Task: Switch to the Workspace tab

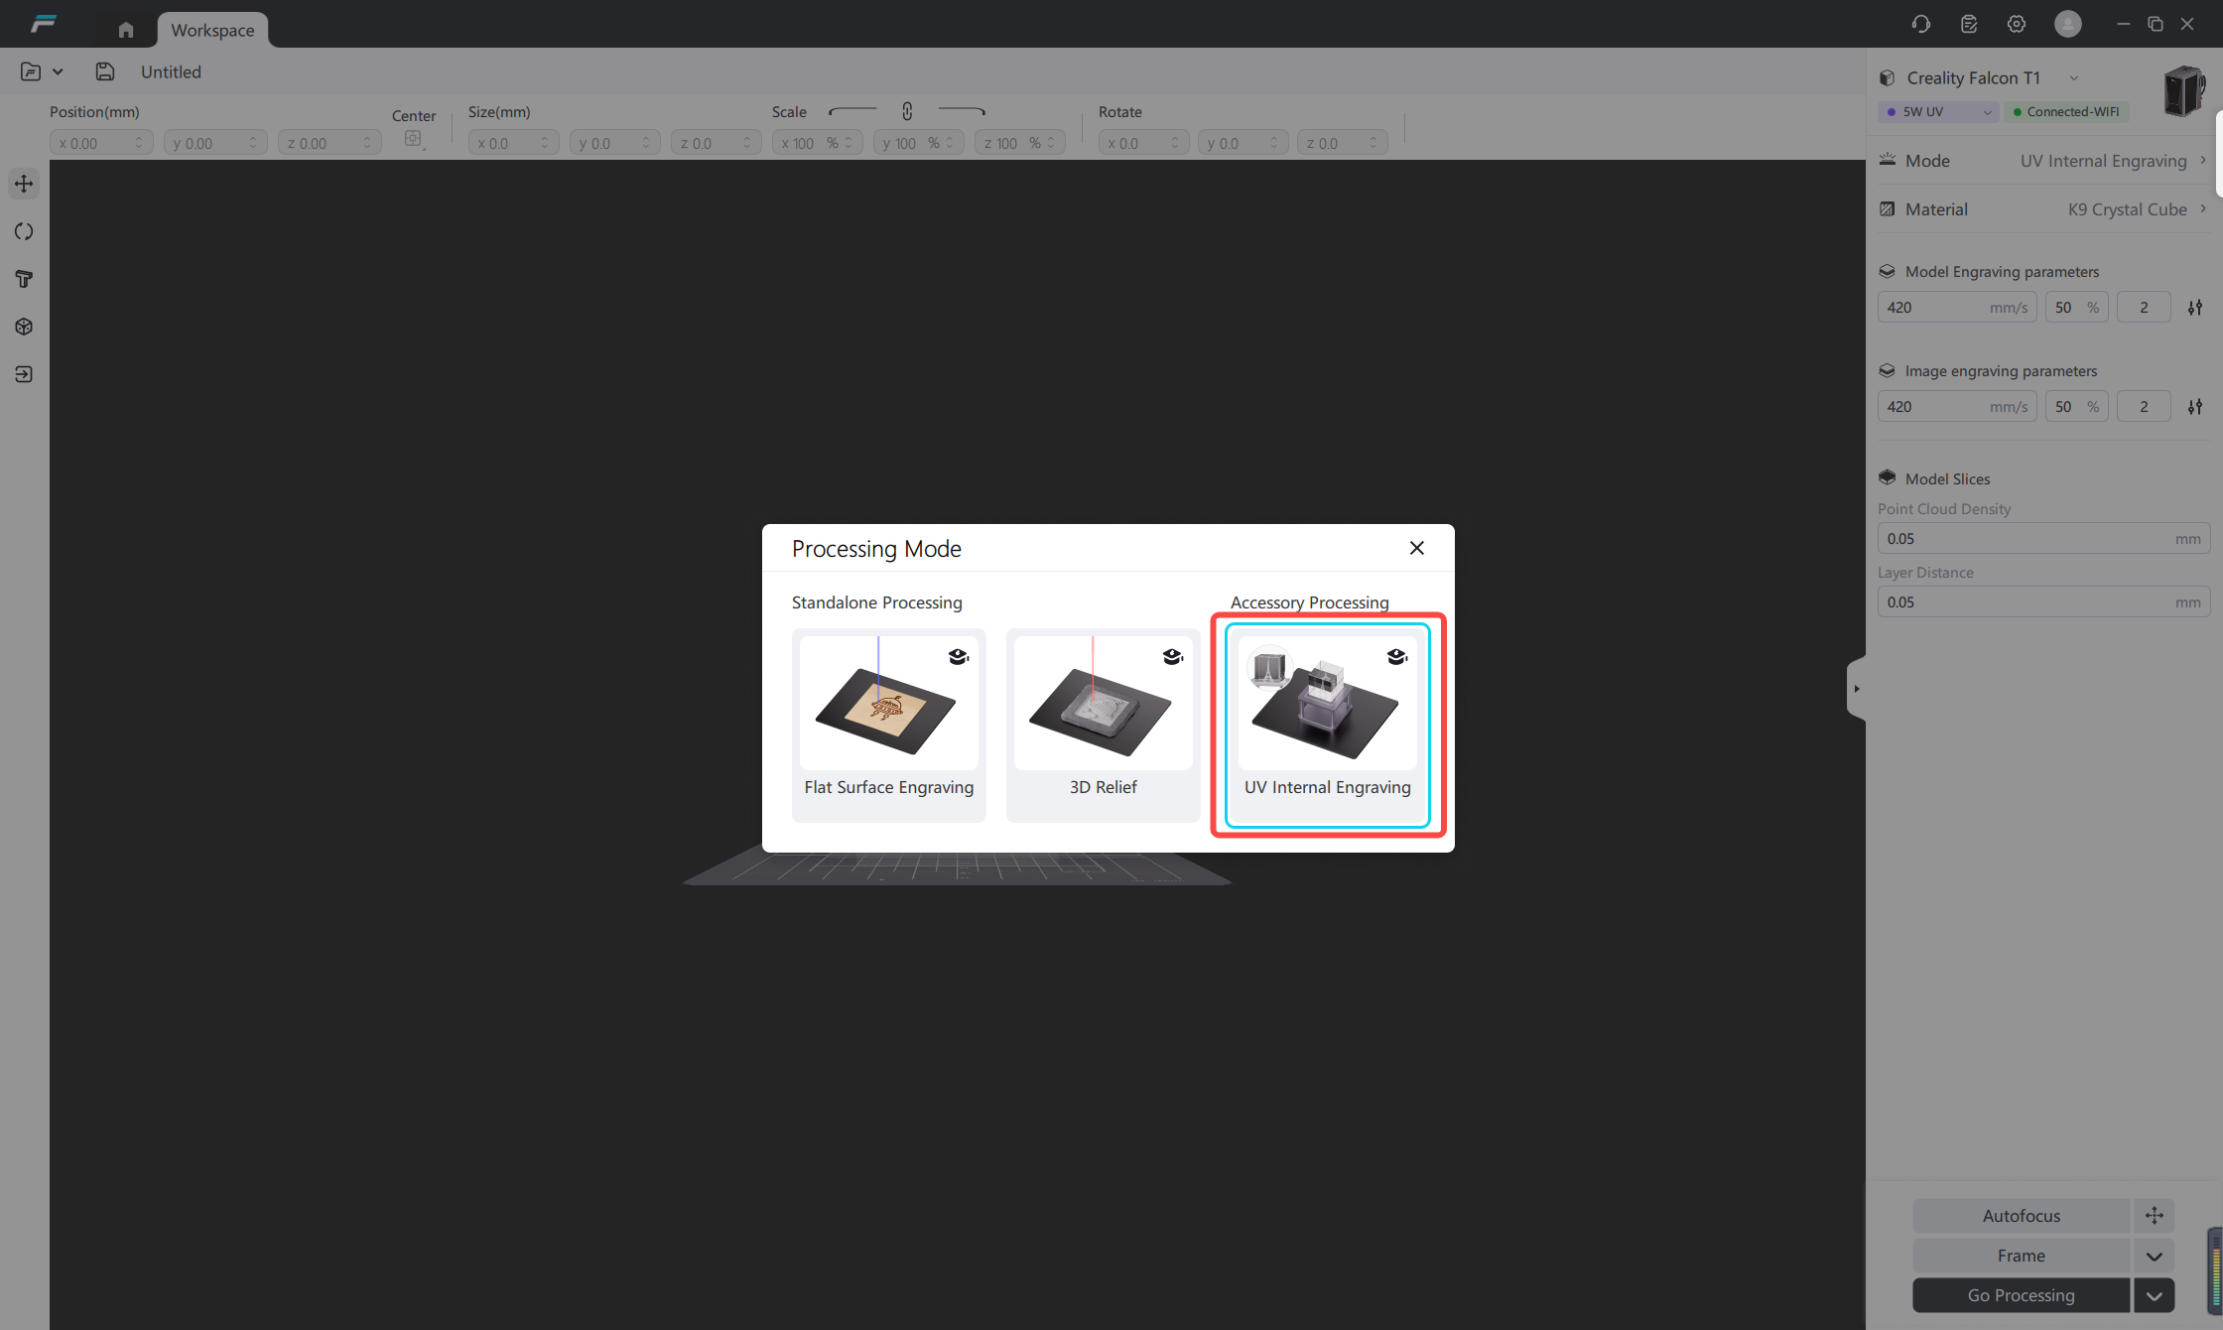Action: pos(212,30)
